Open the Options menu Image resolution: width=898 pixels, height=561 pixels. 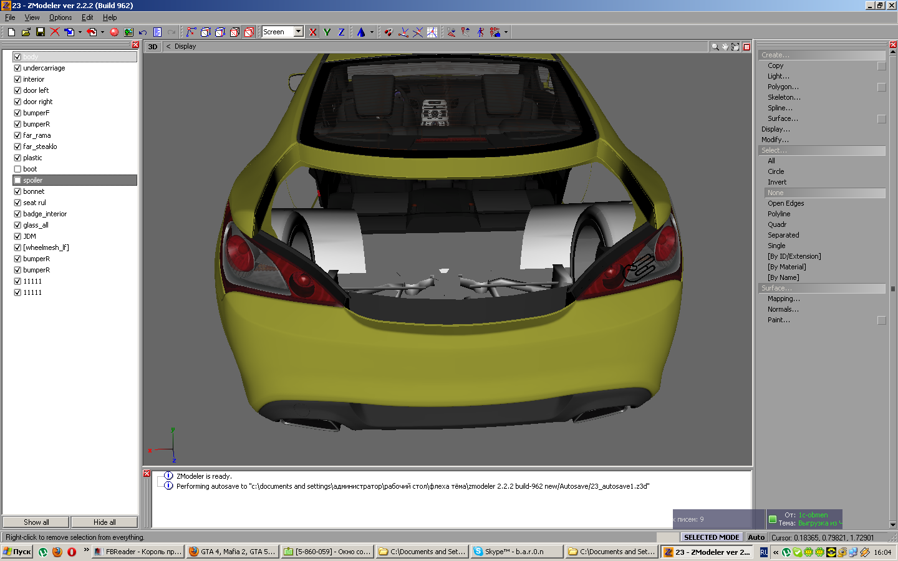pos(60,17)
